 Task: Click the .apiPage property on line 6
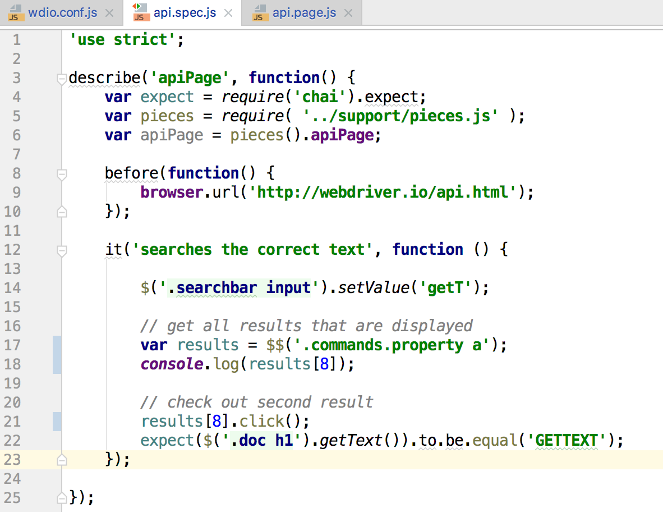(342, 135)
